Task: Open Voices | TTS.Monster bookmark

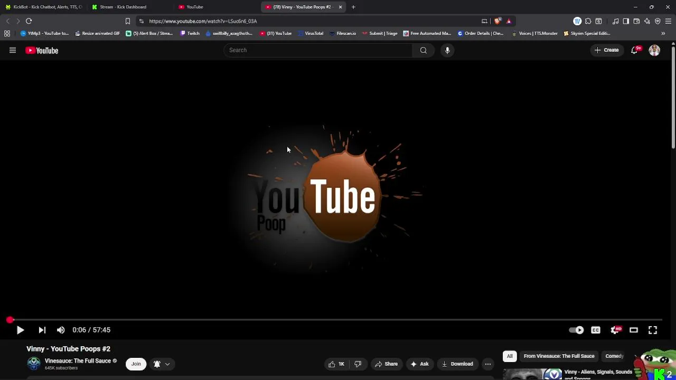Action: click(x=534, y=33)
